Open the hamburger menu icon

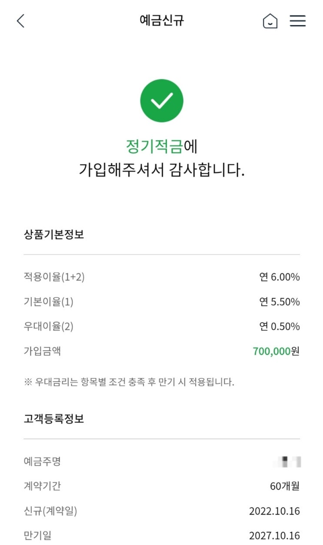pyautogui.click(x=298, y=21)
